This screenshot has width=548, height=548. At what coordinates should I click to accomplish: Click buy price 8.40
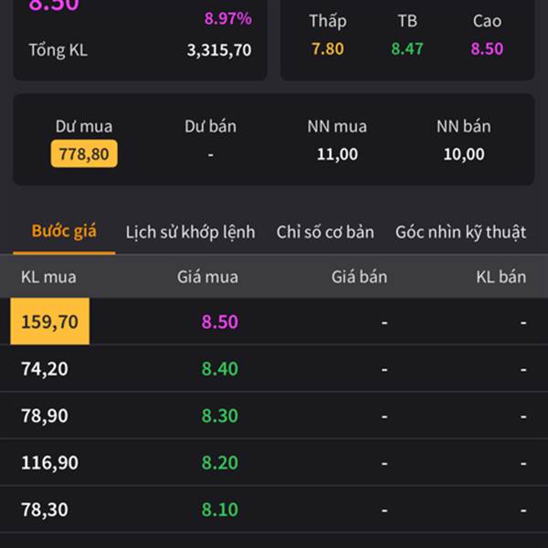tap(220, 369)
